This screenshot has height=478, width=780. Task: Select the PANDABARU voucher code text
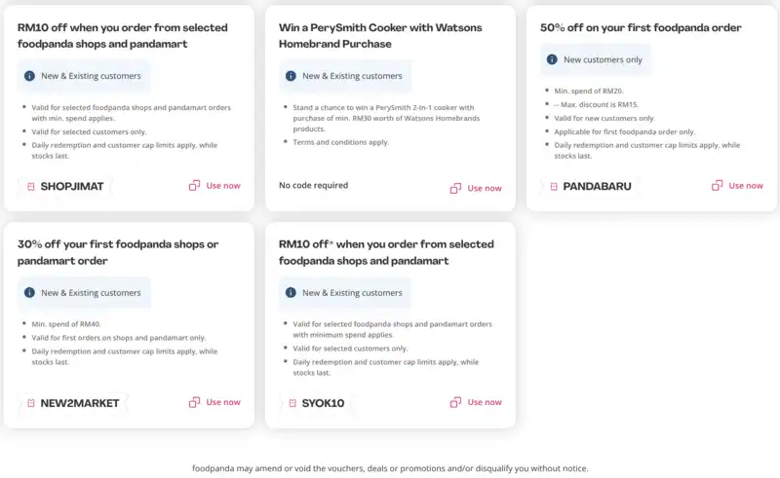coord(599,186)
